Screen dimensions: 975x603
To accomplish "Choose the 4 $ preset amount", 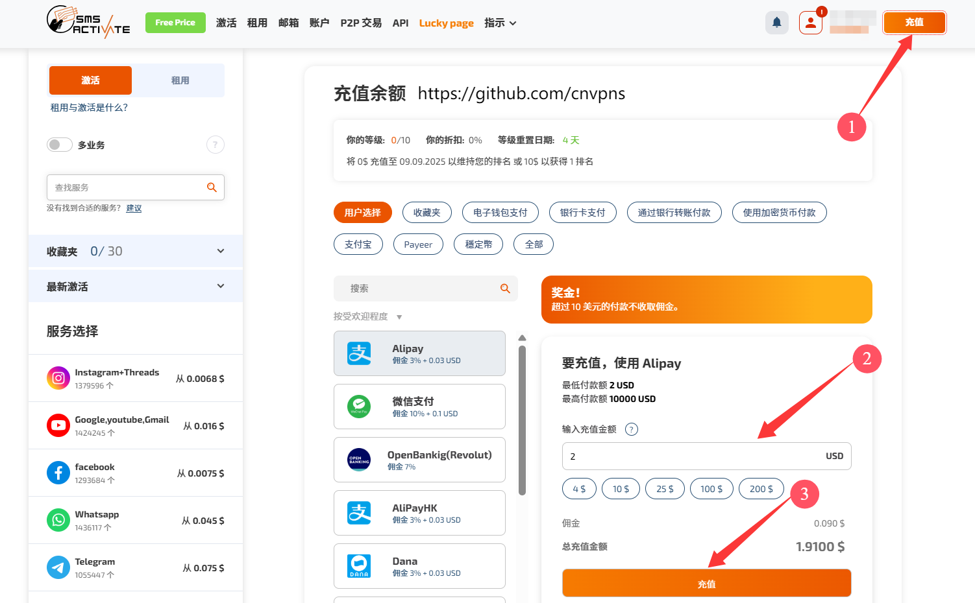I will (579, 489).
